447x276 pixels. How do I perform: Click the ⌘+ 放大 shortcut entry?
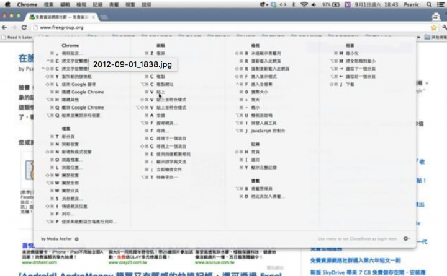250,100
